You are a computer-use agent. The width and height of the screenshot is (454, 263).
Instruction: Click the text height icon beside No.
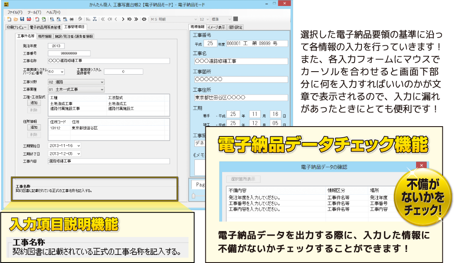[94, 19]
